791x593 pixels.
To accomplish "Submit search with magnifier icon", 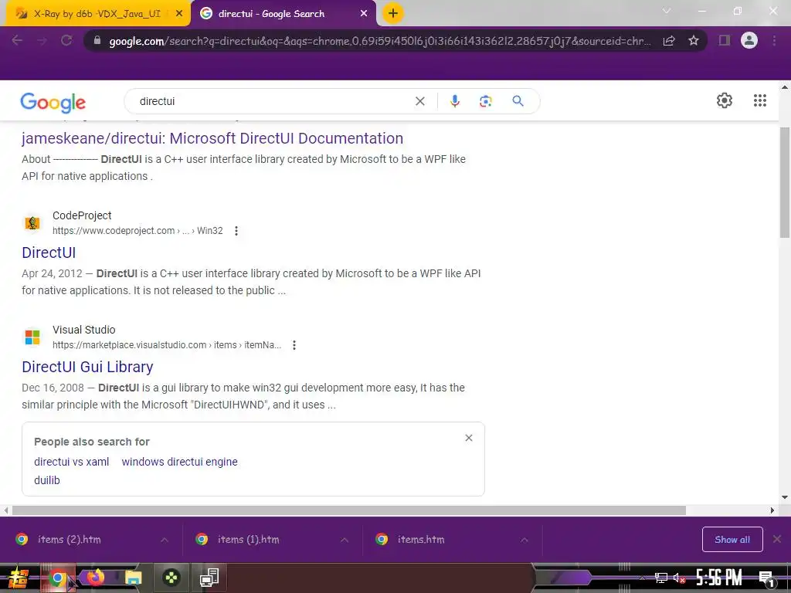I will pyautogui.click(x=518, y=101).
